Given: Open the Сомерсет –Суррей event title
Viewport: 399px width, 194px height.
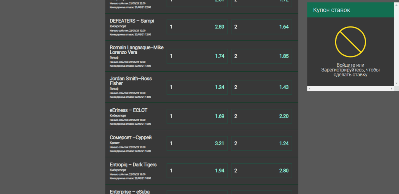Looking at the screenshot, I should (131, 138).
